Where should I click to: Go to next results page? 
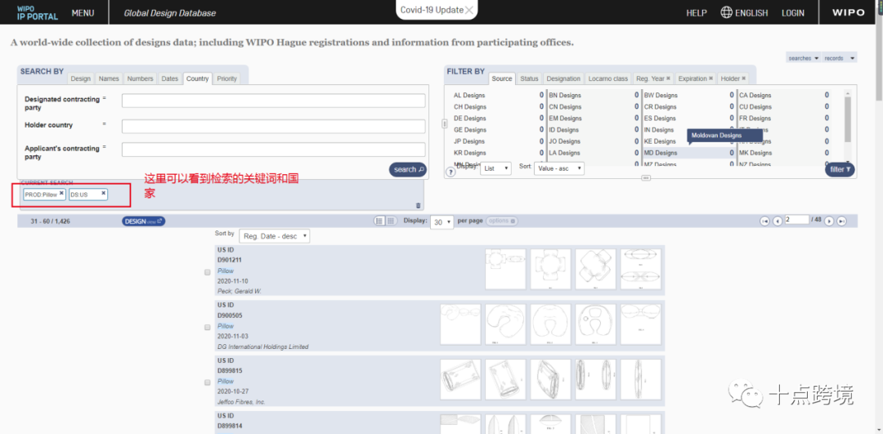(x=829, y=221)
